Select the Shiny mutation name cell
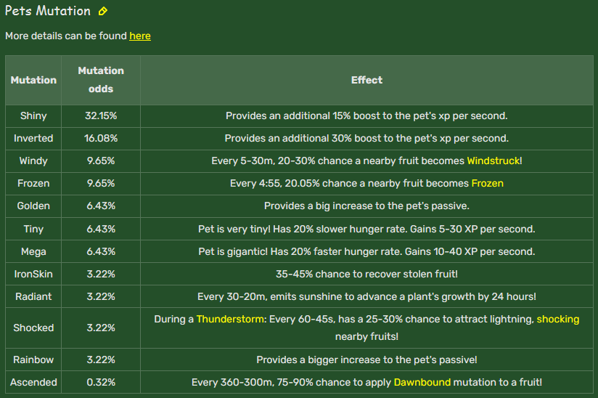598x398 pixels. point(33,116)
